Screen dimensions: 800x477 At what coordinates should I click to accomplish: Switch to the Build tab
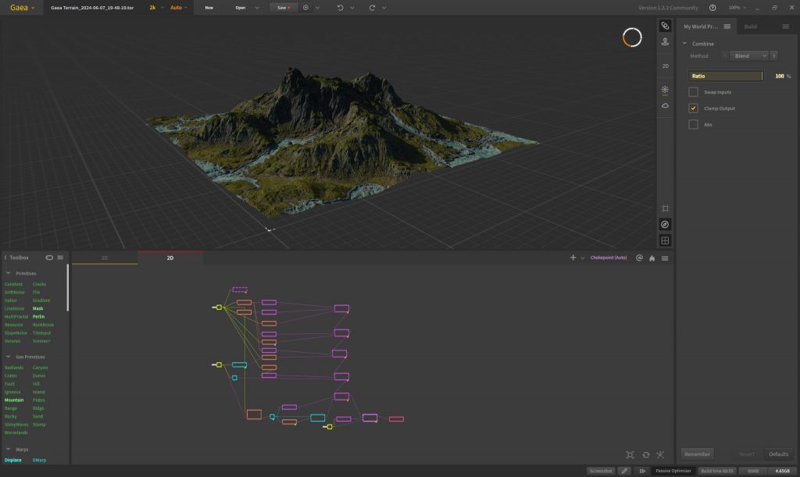pos(751,27)
